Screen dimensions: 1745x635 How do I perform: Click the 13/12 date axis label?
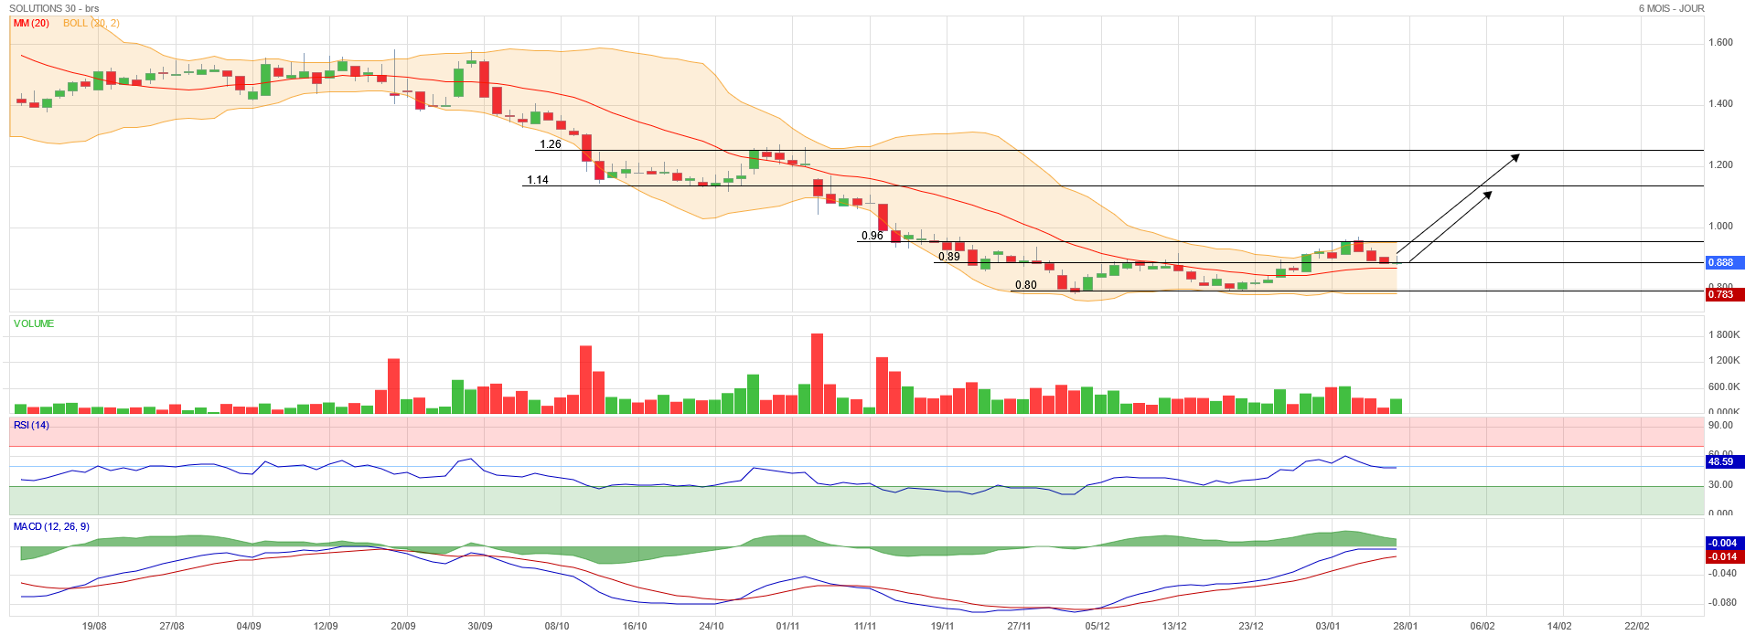coord(1174,626)
